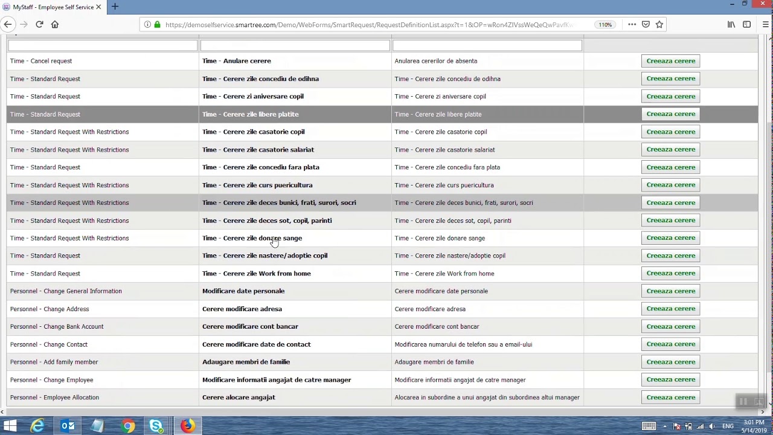Reset the 110% zoom level badge
The image size is (773, 435).
pyautogui.click(x=605, y=25)
